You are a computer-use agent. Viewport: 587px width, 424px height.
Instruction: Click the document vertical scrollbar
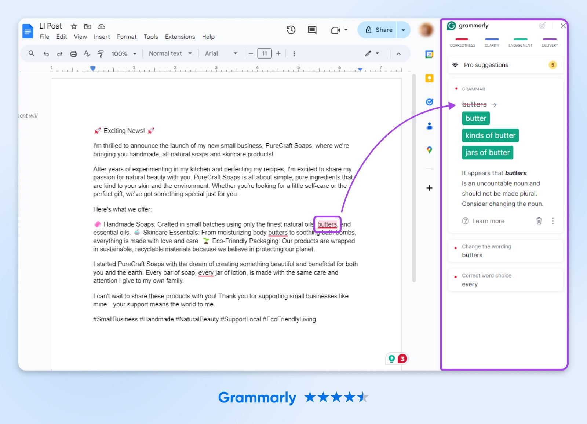point(414,178)
